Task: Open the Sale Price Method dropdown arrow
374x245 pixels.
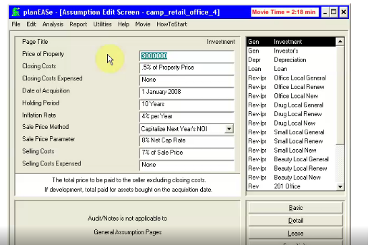Action: 229,129
